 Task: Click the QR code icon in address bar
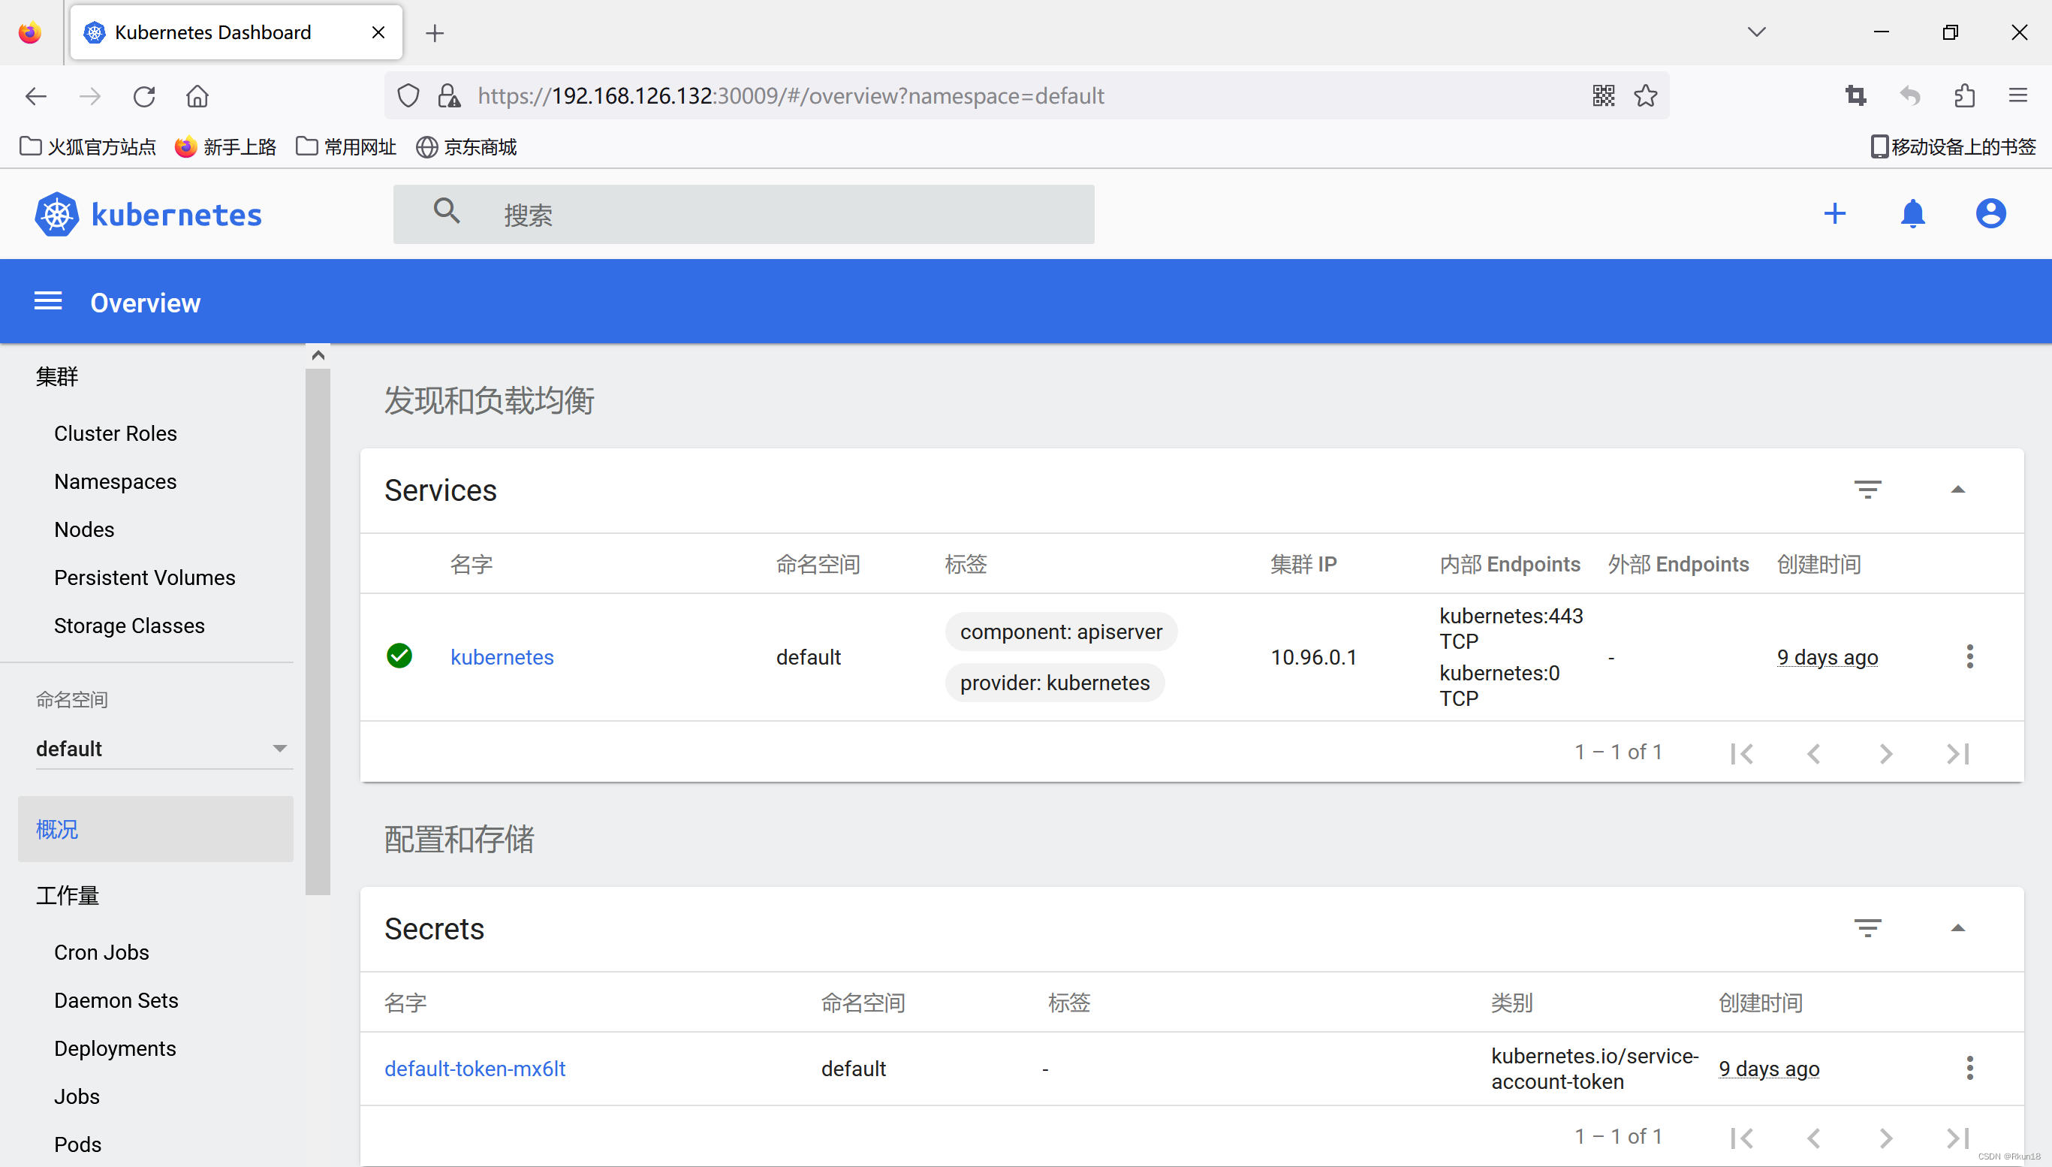pyautogui.click(x=1603, y=95)
